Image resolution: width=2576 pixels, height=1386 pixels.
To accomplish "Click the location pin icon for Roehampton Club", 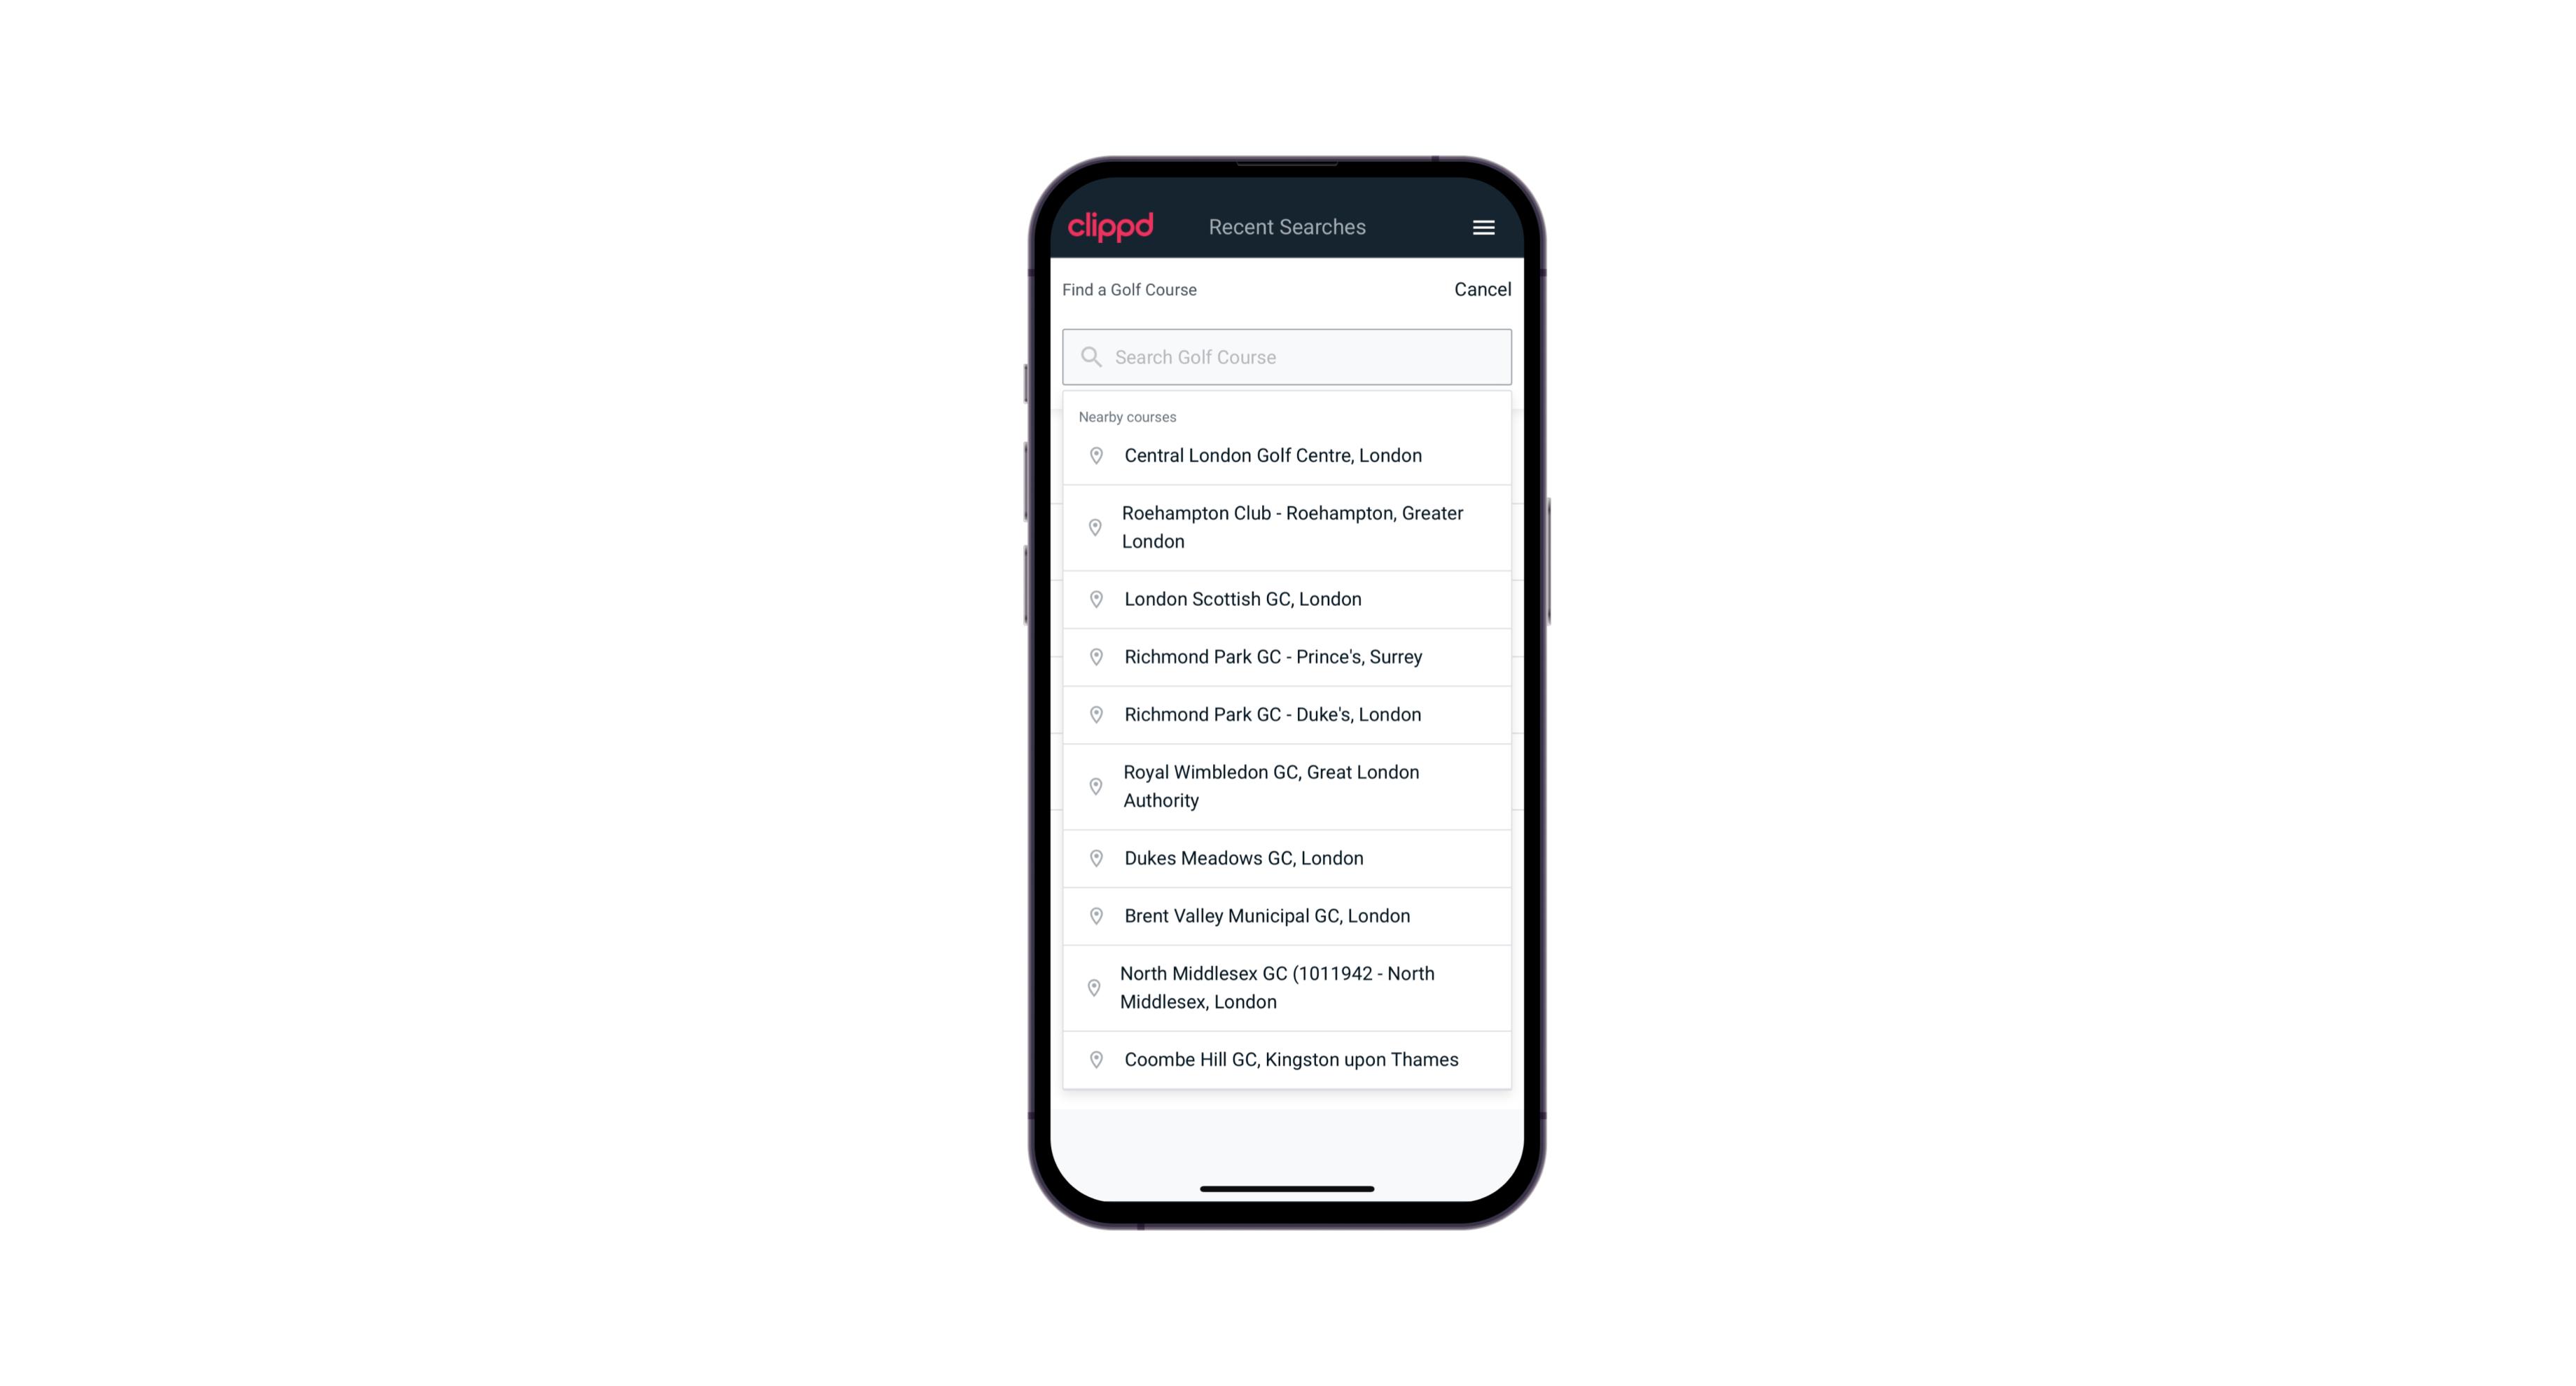I will point(1093,527).
